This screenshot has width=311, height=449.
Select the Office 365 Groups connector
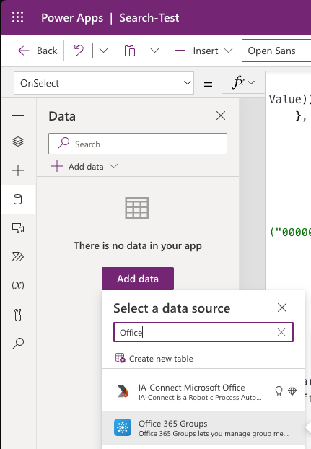coord(203,428)
